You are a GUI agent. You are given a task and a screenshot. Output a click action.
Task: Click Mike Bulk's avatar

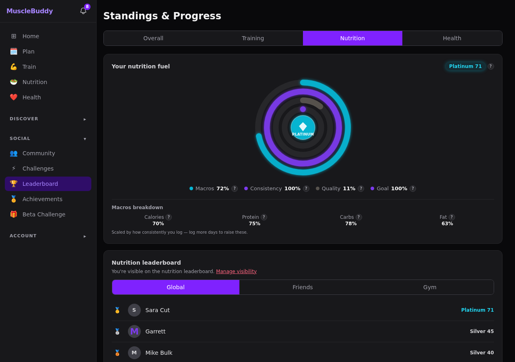point(134,353)
